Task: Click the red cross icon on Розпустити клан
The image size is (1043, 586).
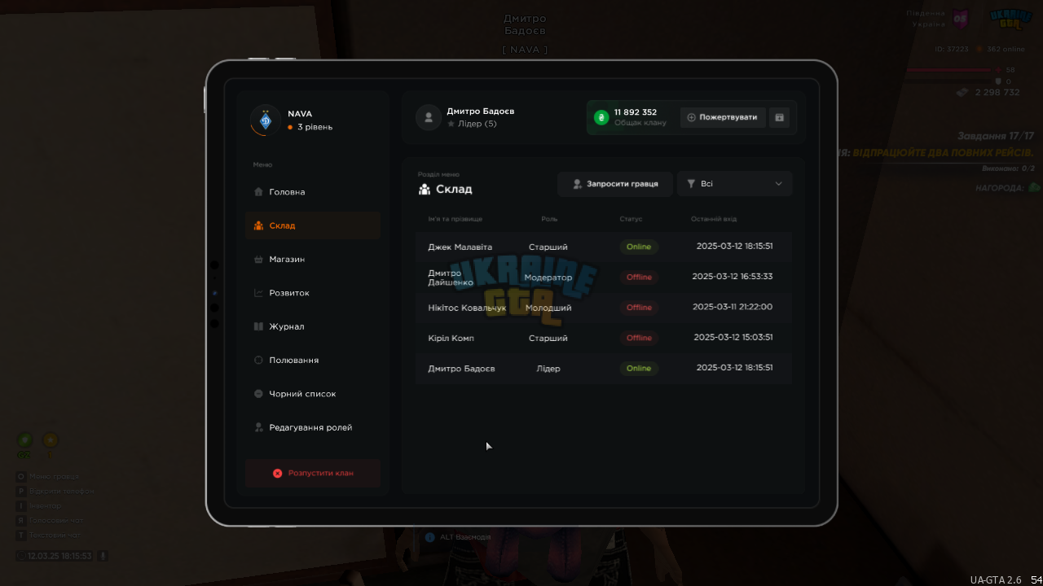Action: tap(277, 473)
